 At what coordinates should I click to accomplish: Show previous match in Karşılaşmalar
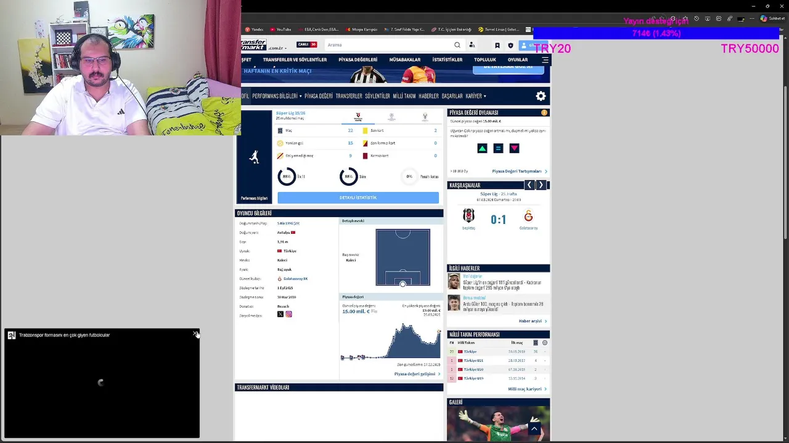click(529, 185)
